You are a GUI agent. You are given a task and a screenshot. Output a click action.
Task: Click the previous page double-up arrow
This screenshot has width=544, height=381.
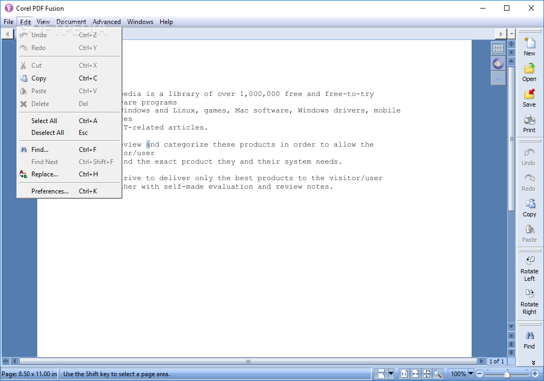(x=512, y=344)
